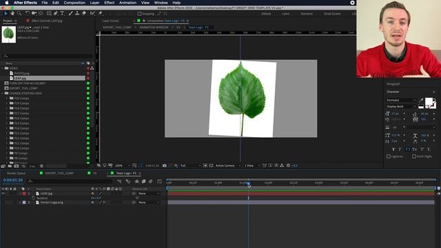The width and height of the screenshot is (441, 248).
Task: Open the Graph Editor icon
Action: 159,181
